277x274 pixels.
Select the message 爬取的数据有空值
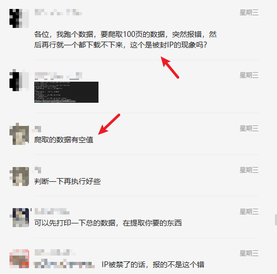pos(64,140)
